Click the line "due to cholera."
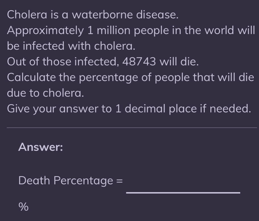This screenshot has width=259, height=221. [x=46, y=93]
